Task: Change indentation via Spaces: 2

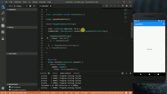Action: pos(54,93)
